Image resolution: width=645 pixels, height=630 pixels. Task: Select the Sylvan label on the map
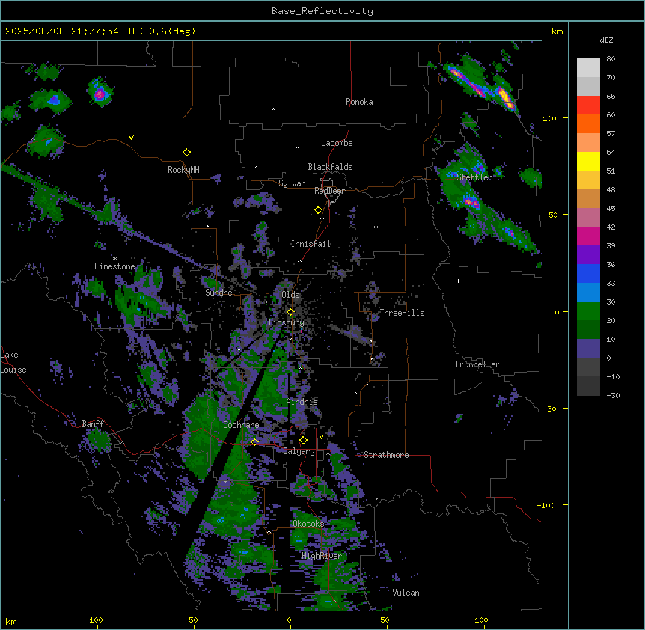pos(292,183)
